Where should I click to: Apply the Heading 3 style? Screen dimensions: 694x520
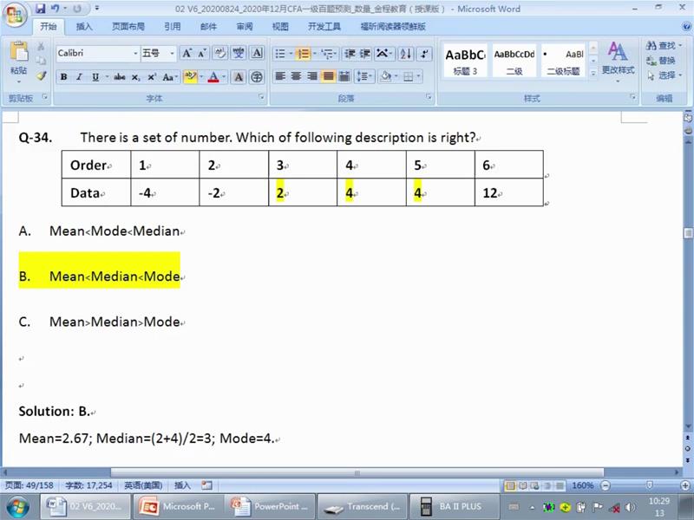(x=466, y=61)
